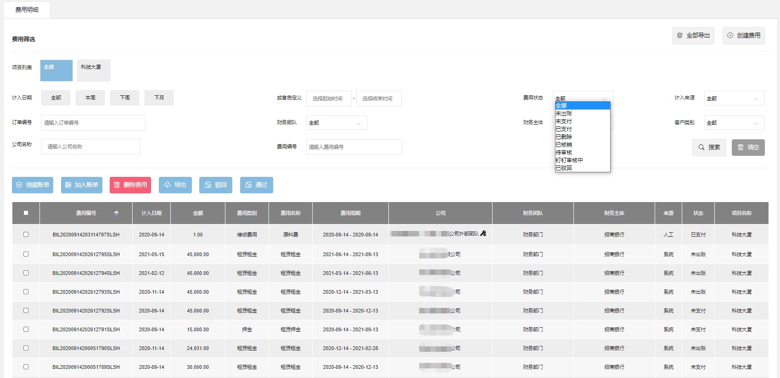780x378 pixels.
Task: Pick 已驳回 from the status options
Action: click(x=564, y=168)
